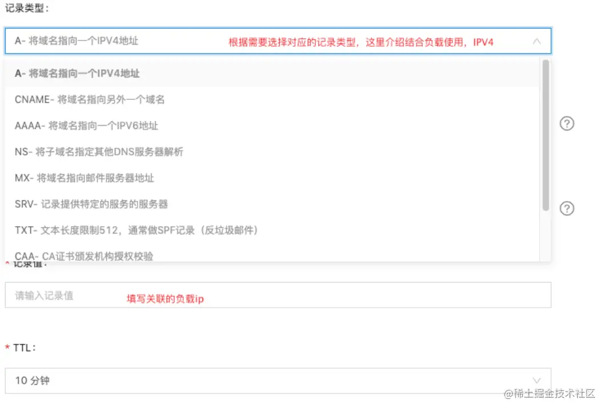Screen dimensions: 607x411
Task: Select AAAA- IPV6 address option
Action: 272,126
